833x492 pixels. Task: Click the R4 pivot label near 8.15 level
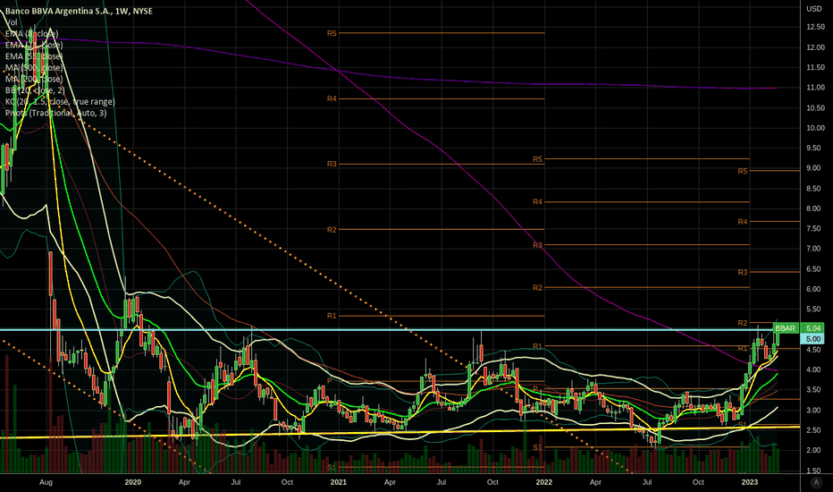(x=538, y=201)
